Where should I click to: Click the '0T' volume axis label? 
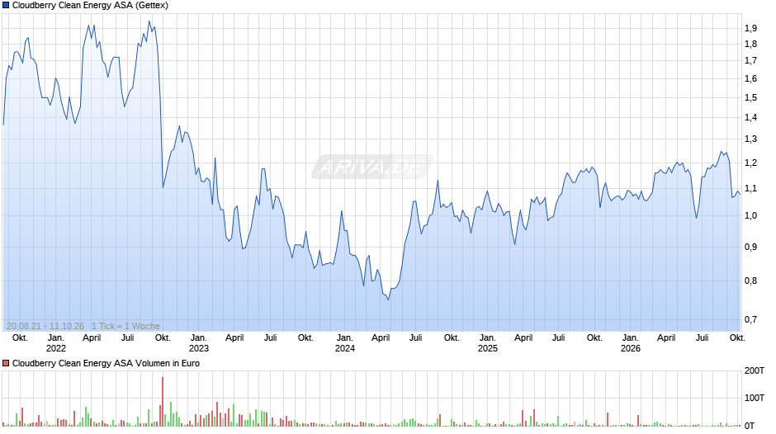(x=750, y=426)
